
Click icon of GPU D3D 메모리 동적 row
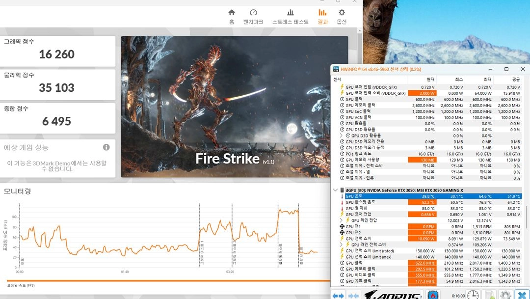[x=342, y=148]
